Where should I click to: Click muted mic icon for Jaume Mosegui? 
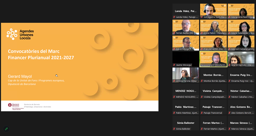pyautogui.click(x=174, y=65)
